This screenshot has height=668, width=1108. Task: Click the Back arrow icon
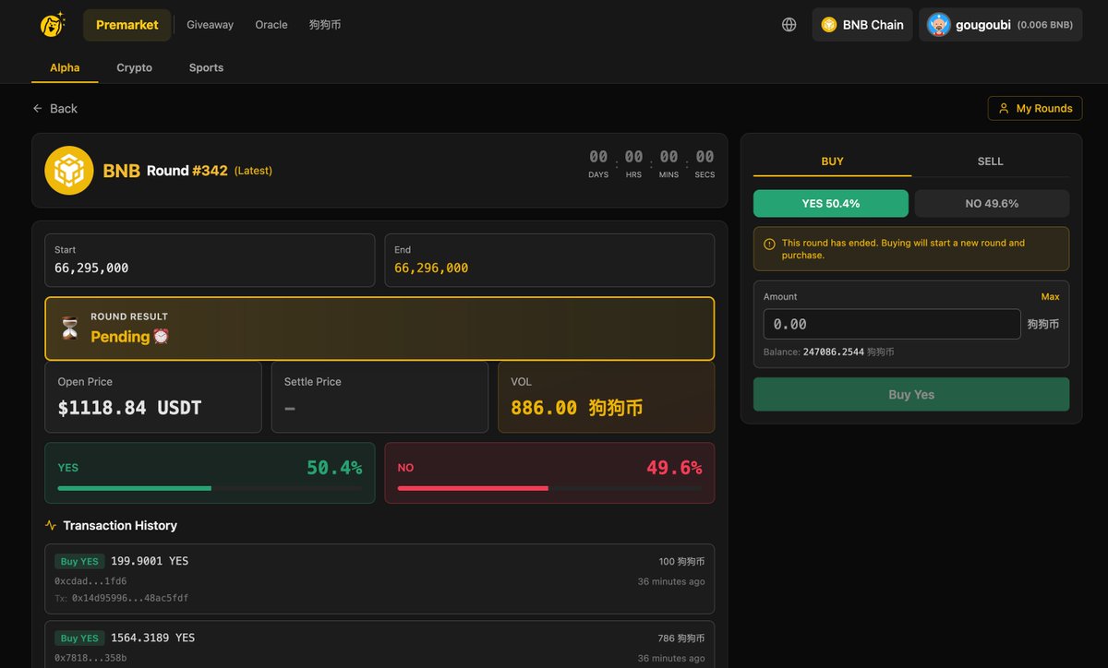point(38,109)
